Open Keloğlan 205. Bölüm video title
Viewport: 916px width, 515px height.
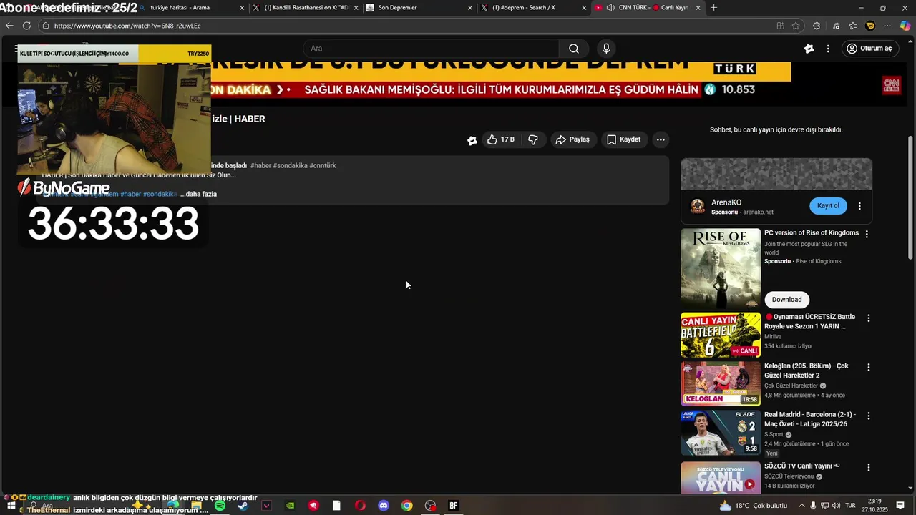[x=807, y=371]
